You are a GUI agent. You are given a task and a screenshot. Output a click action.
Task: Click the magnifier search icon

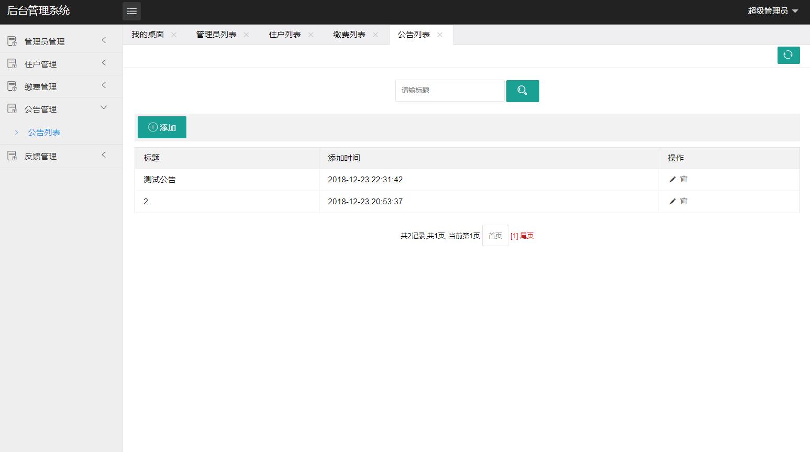pos(522,91)
